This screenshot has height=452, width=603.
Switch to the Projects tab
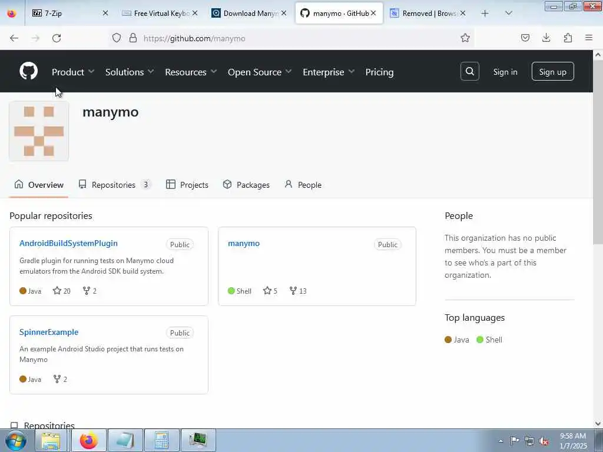click(x=187, y=185)
